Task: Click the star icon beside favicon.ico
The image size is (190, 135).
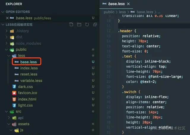Action: pos(14,93)
